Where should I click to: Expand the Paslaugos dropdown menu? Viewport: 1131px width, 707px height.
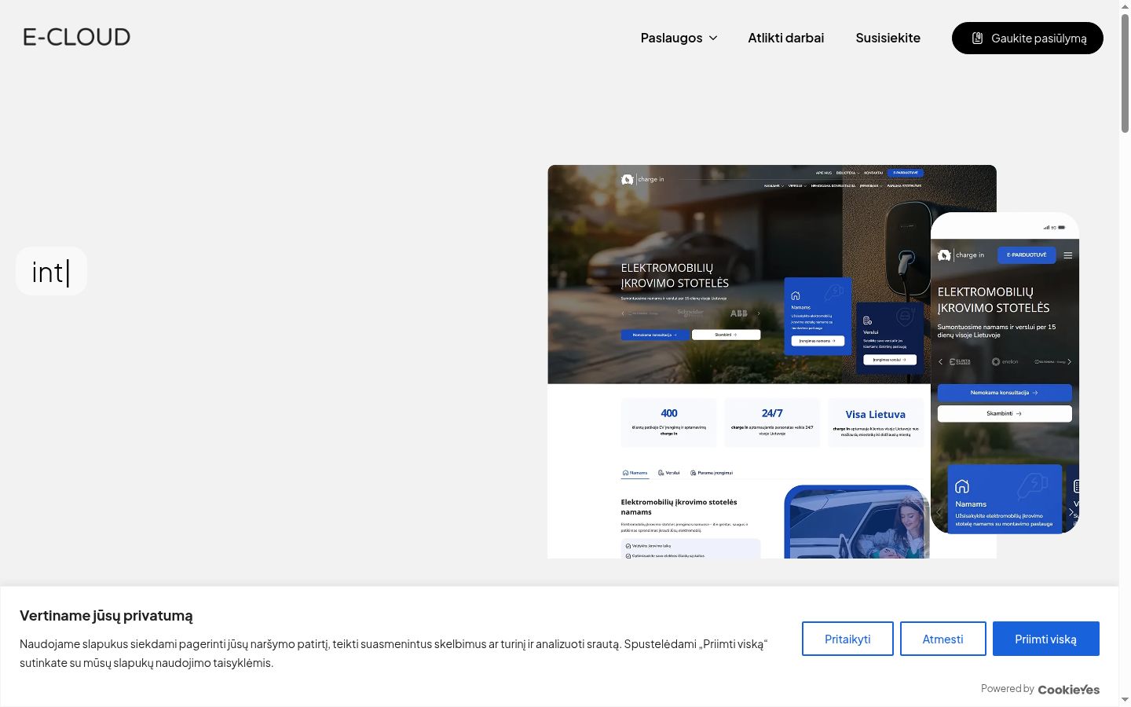[x=679, y=38]
